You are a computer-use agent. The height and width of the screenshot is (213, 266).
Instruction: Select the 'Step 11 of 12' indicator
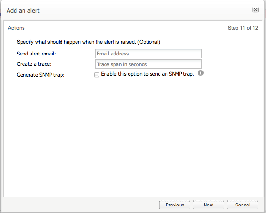(243, 28)
